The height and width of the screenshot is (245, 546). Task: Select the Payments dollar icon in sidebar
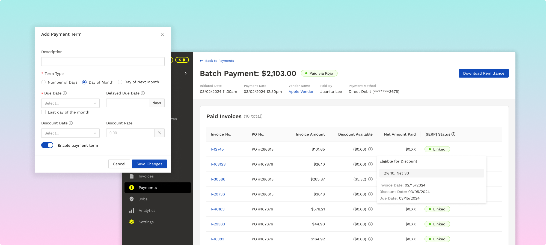(132, 188)
